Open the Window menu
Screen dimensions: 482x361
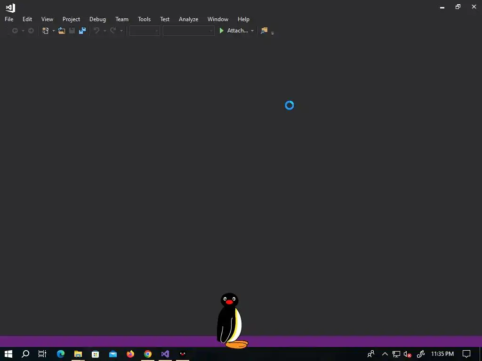coord(217,19)
